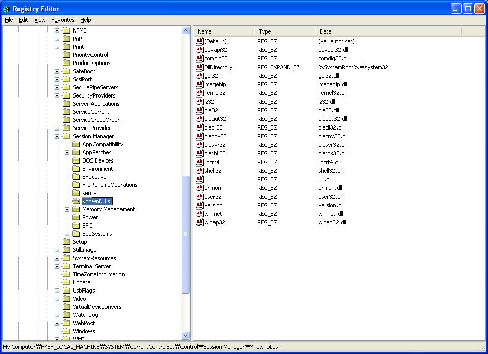The height and width of the screenshot is (354, 488).
Task: Click the tree pane vertical scrollbar thumb
Action: click(x=185, y=234)
